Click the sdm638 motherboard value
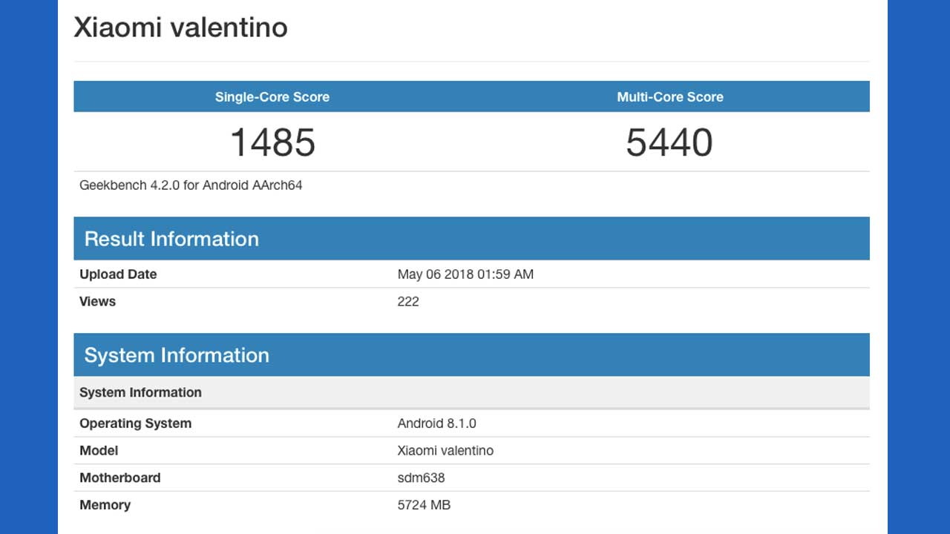 (x=421, y=478)
